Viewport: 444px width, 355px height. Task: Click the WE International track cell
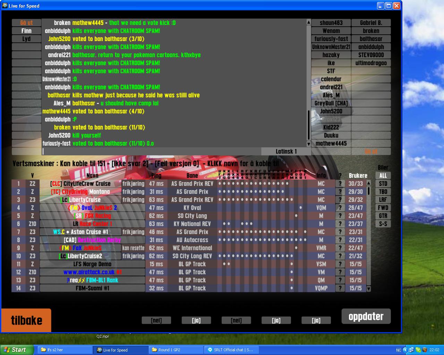tap(192, 248)
